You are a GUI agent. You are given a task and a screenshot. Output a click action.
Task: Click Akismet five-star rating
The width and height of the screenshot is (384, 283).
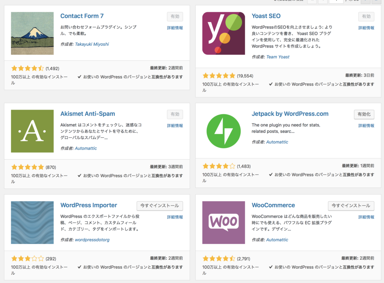click(x=28, y=167)
